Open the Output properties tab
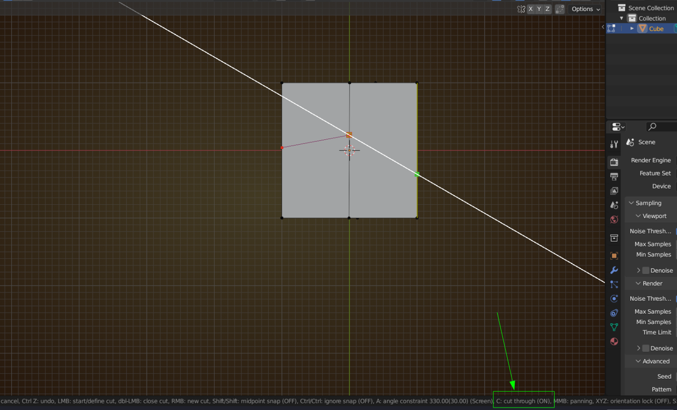Viewport: 677px width, 410px height. pyautogui.click(x=614, y=177)
